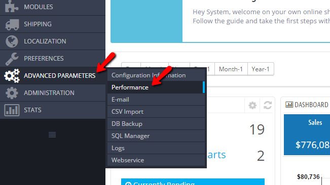
Task: Choose the Month-1 date range button
Action: (x=231, y=69)
